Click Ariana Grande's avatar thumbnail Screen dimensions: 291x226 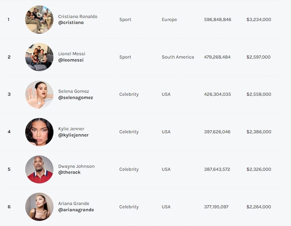39,207
